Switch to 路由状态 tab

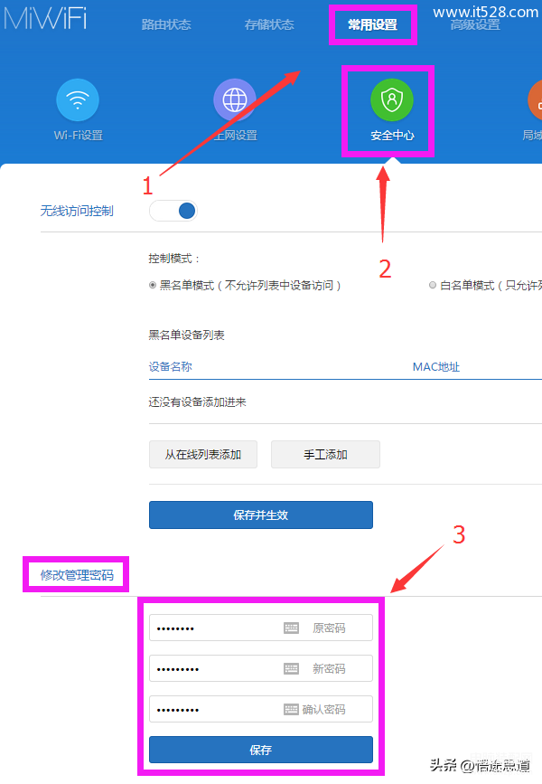[x=166, y=24]
